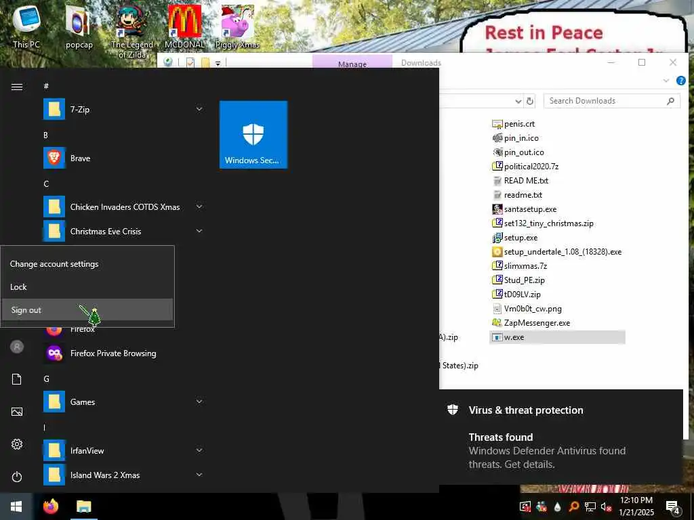Open the Games folder in Start menu

(124, 402)
